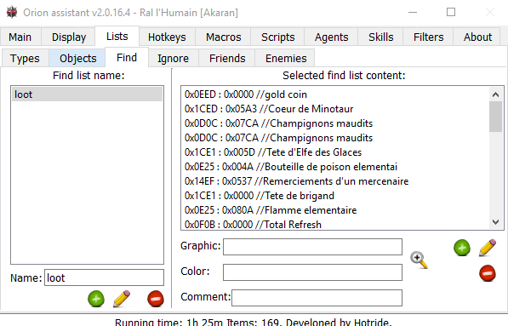Viewport: 508px width, 326px height.
Task: Remove content item red minus icon
Action: click(488, 273)
